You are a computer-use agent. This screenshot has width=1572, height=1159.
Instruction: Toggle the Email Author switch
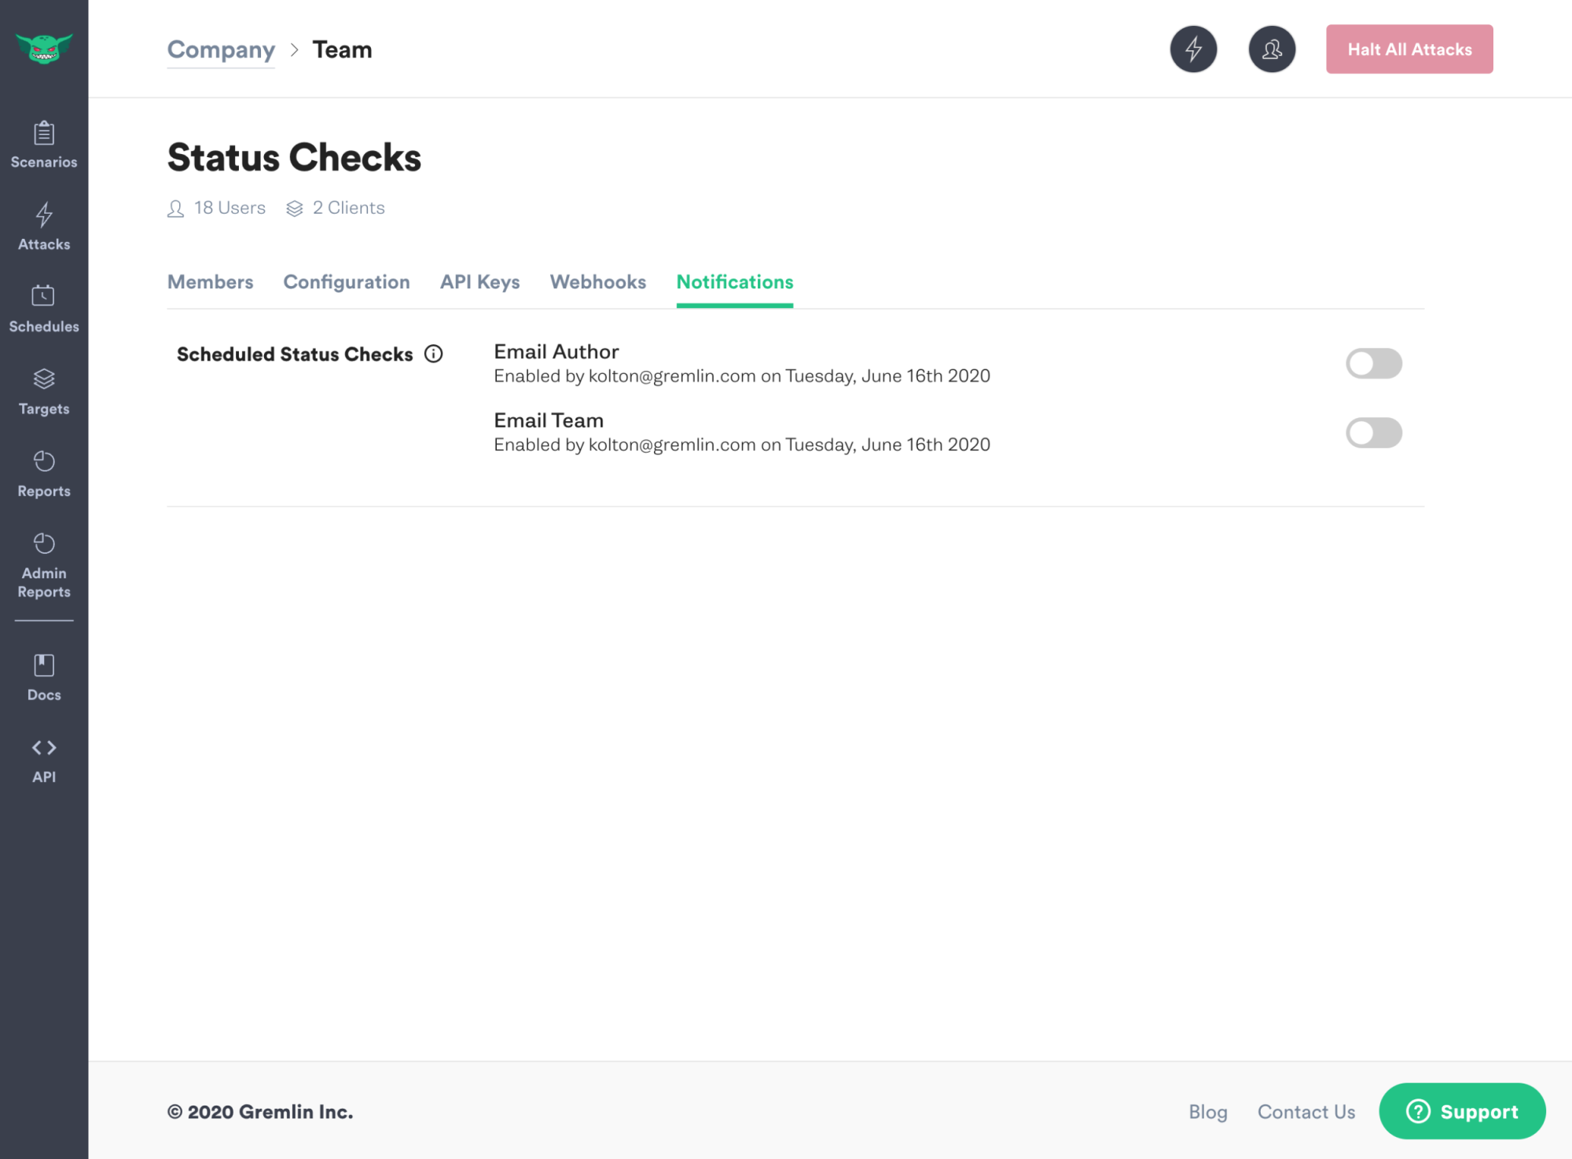[x=1374, y=364]
